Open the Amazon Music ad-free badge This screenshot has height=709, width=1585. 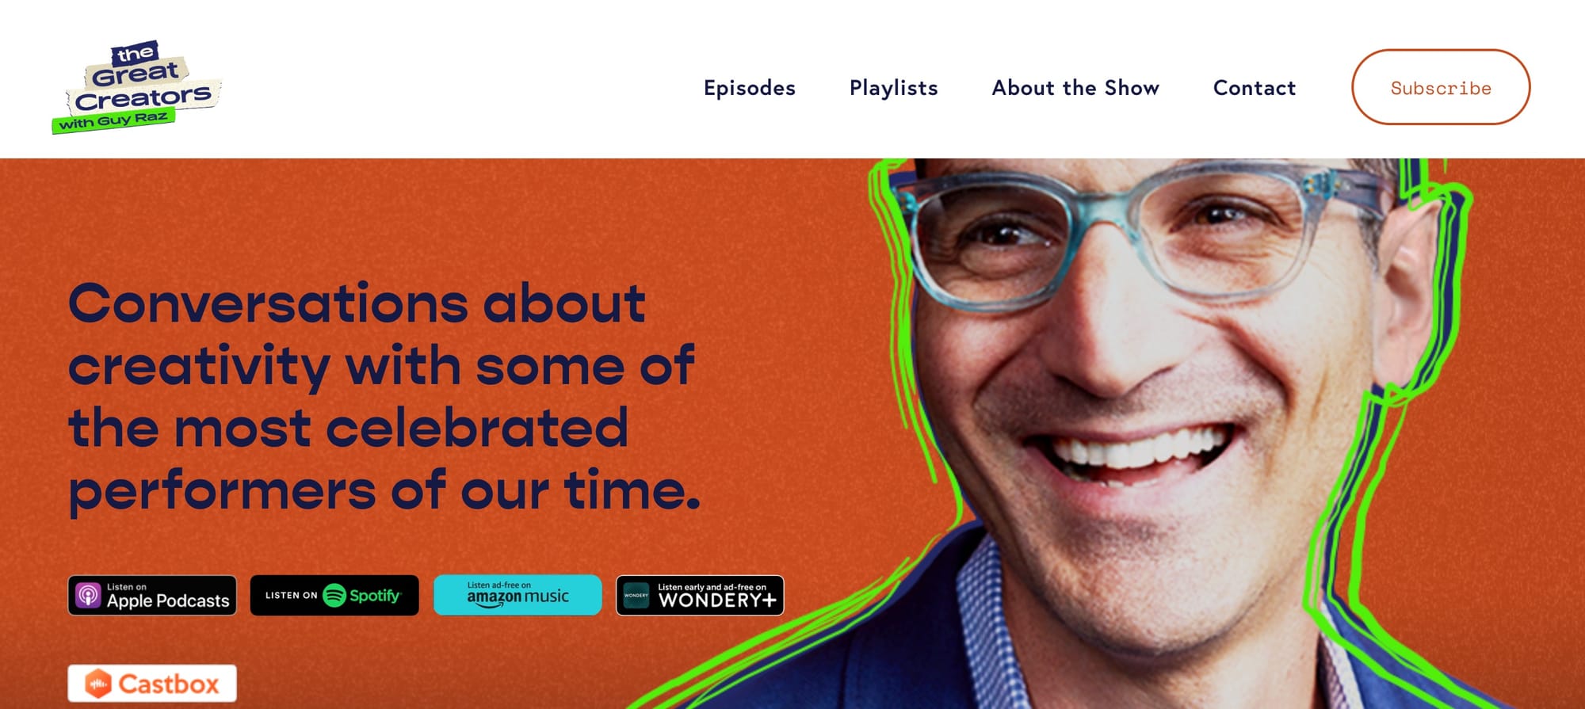coord(518,596)
